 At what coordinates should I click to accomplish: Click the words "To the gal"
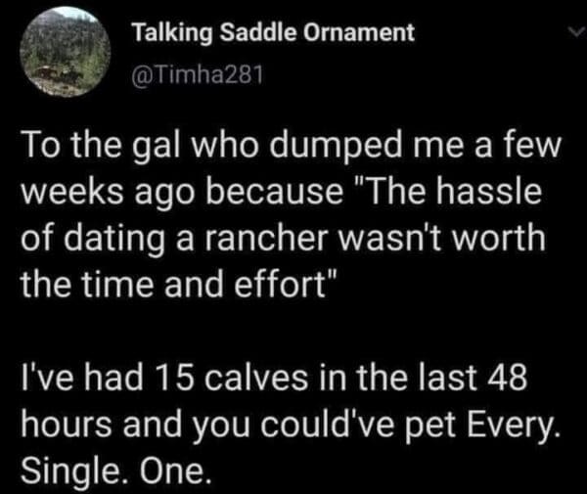[x=111, y=150]
